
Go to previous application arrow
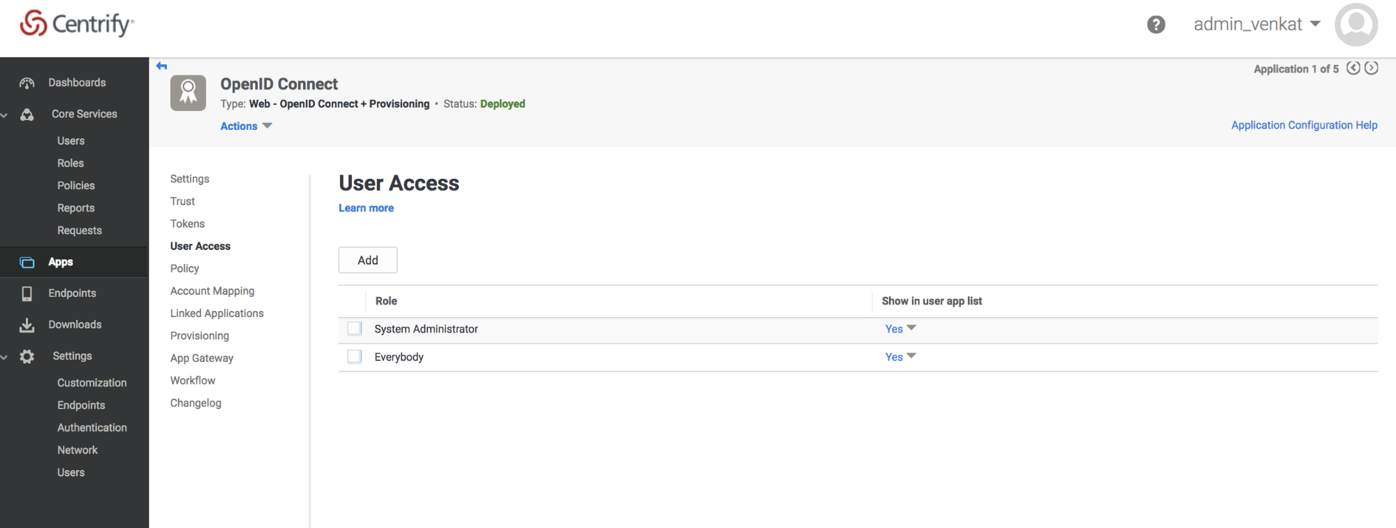(x=1353, y=68)
